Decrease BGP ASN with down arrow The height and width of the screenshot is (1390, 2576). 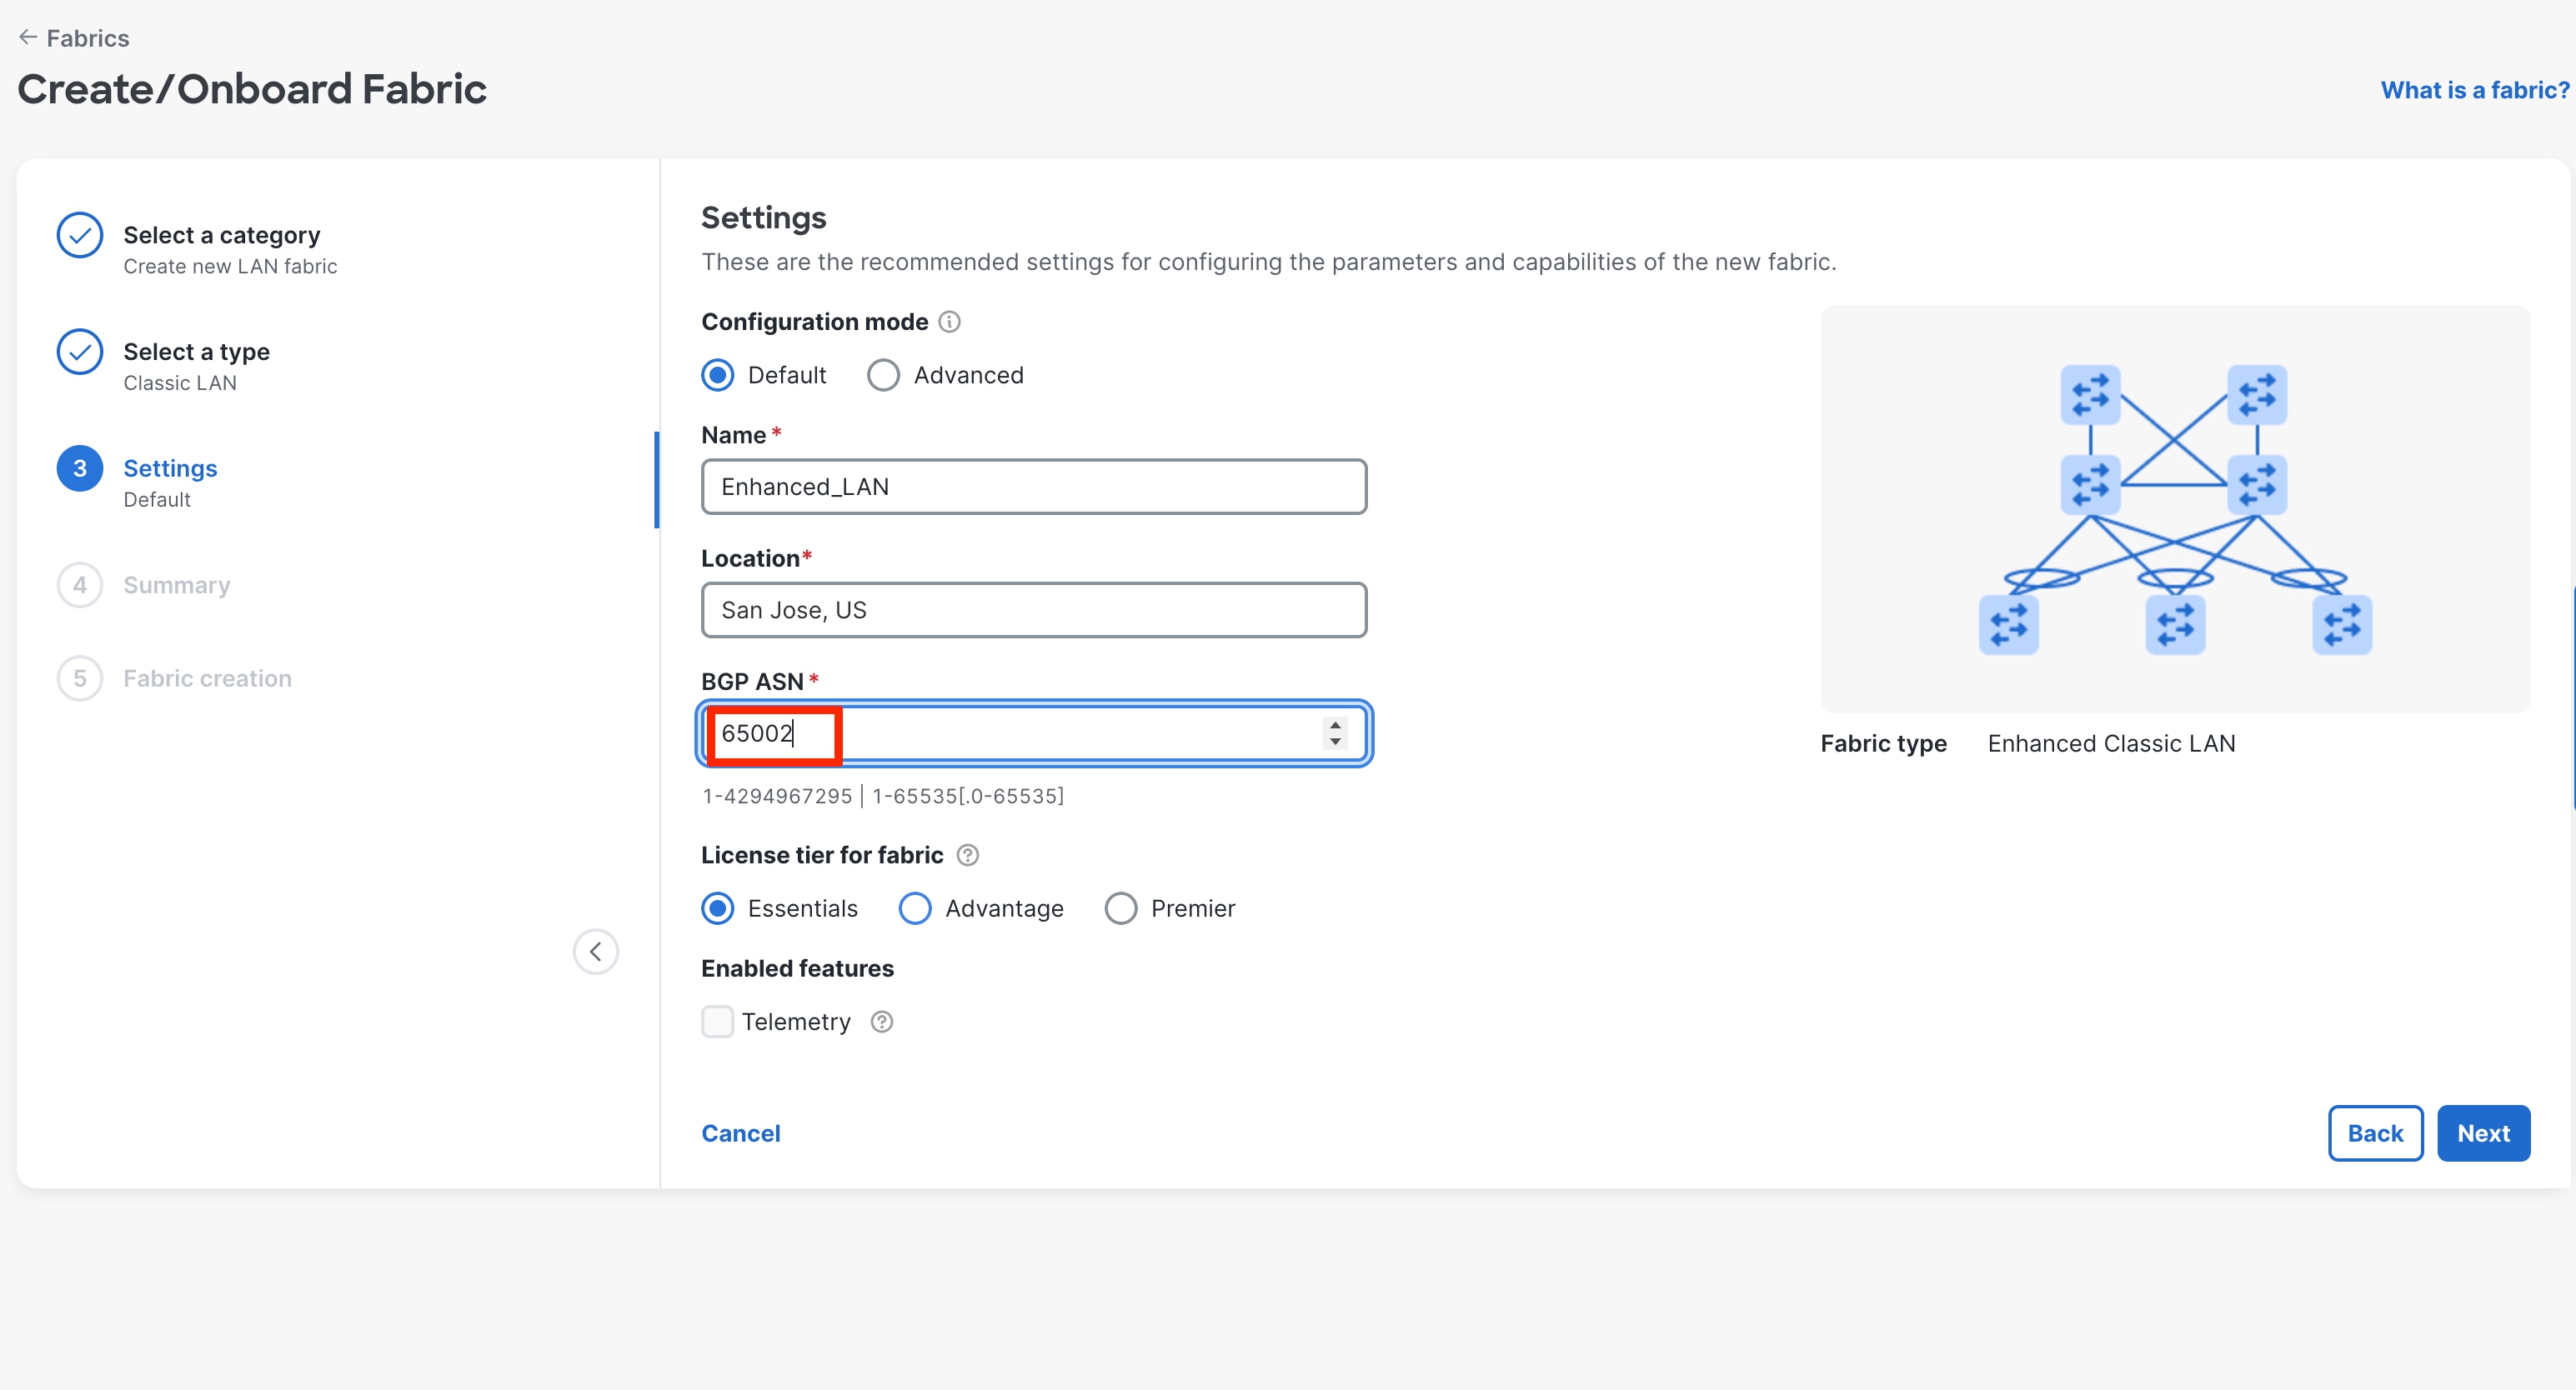point(1335,742)
